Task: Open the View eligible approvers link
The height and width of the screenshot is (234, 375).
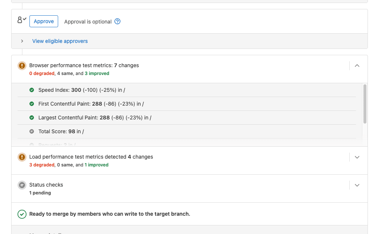Action: tap(60, 41)
